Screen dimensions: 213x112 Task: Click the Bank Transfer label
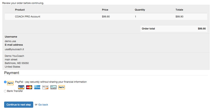(15, 91)
